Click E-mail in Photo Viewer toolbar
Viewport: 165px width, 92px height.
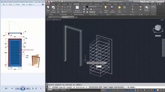click(18, 5)
